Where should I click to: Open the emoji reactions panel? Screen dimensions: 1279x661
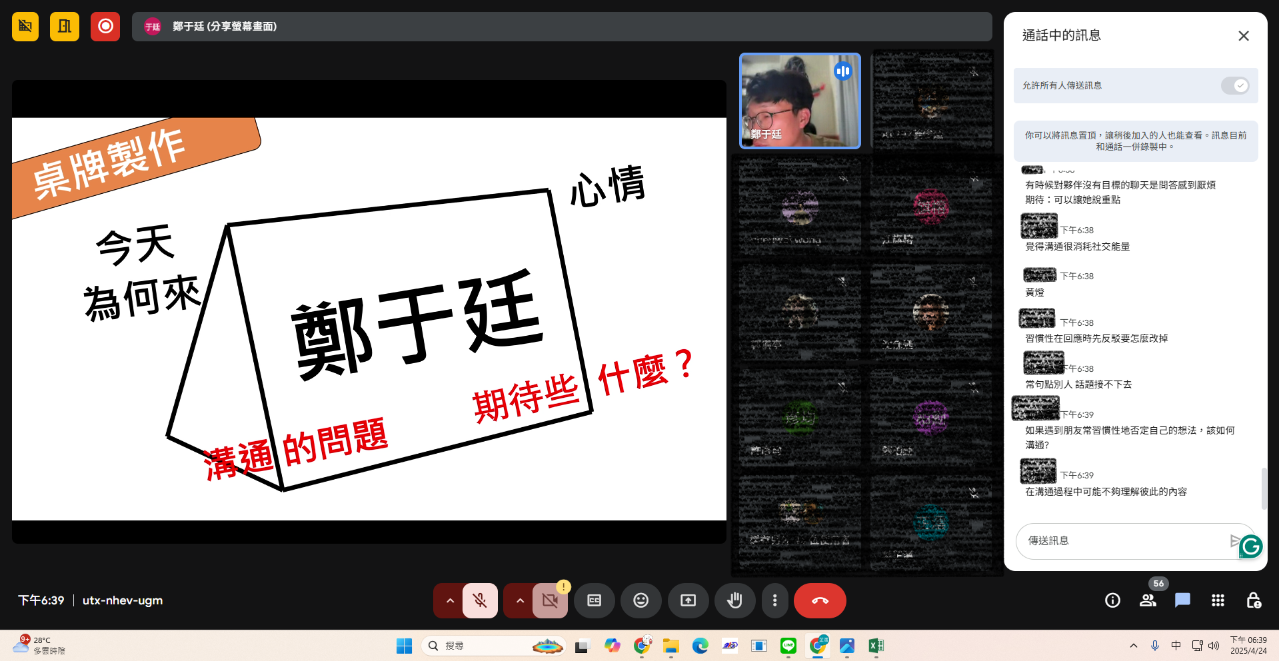coord(640,600)
